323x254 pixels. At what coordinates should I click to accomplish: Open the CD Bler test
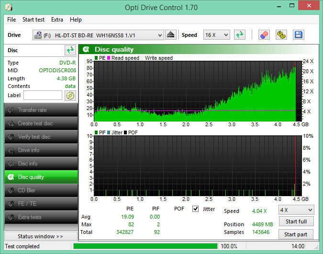click(x=41, y=190)
